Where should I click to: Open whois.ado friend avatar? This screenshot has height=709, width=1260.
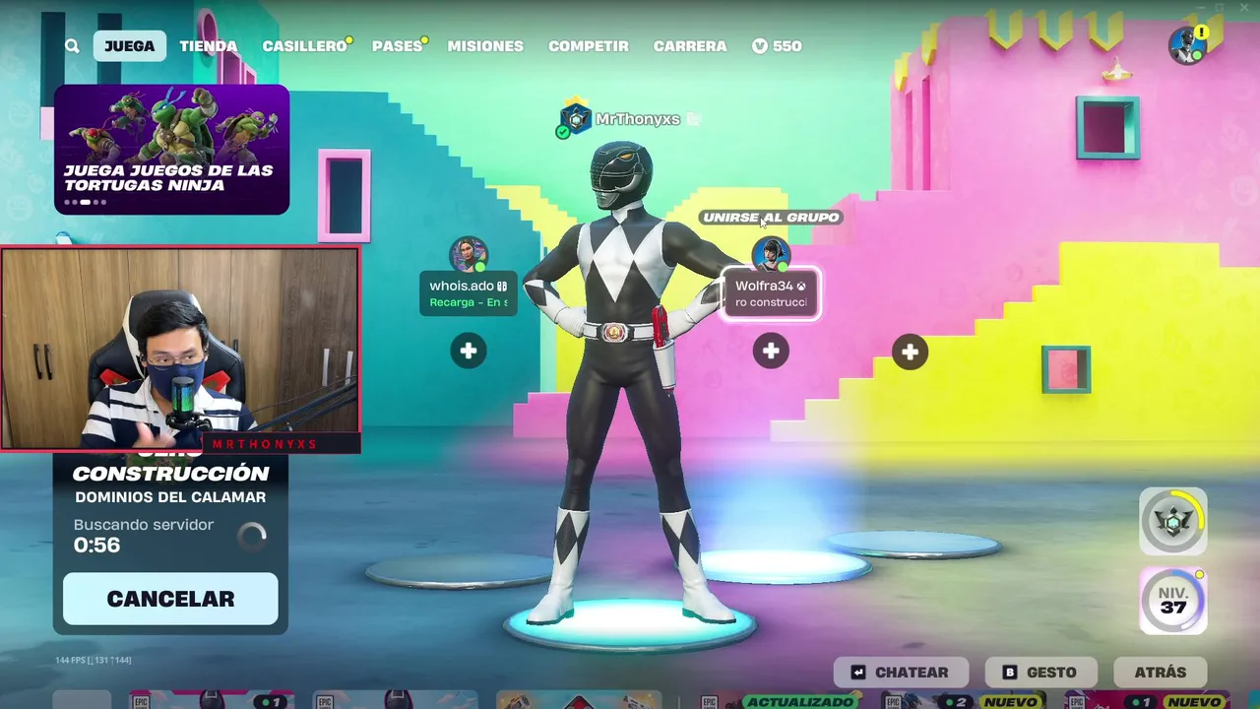click(x=469, y=255)
